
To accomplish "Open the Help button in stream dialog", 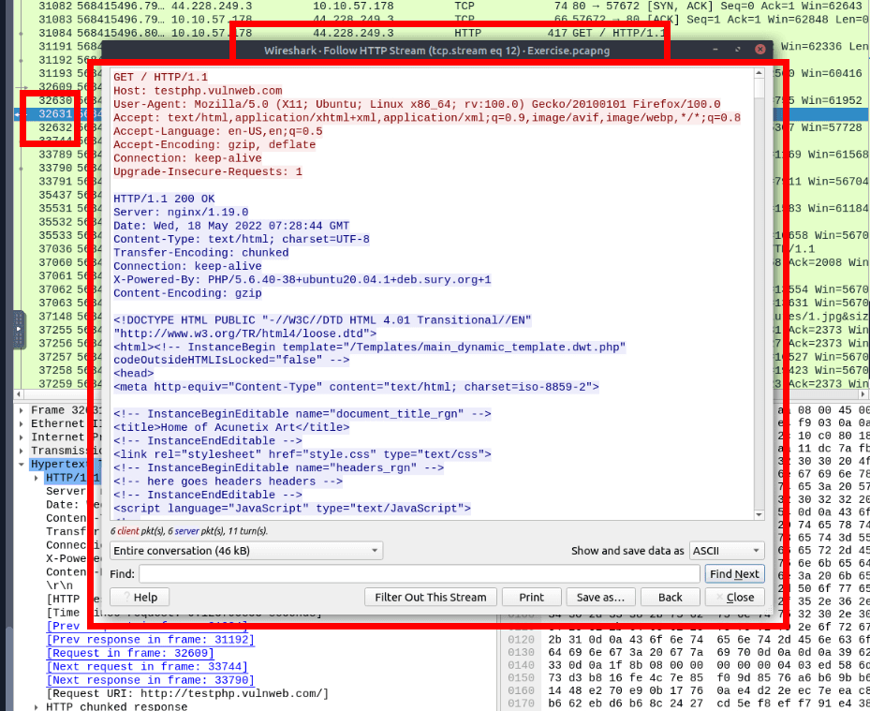I will pos(139,597).
